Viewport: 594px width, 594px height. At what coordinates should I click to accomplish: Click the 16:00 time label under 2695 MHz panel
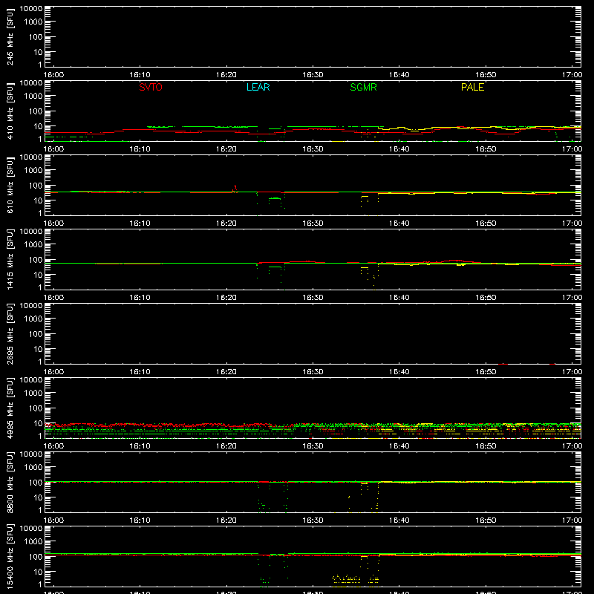point(53,372)
